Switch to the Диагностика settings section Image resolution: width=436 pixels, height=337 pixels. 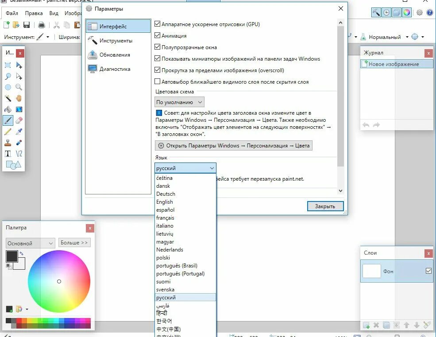pyautogui.click(x=119, y=69)
